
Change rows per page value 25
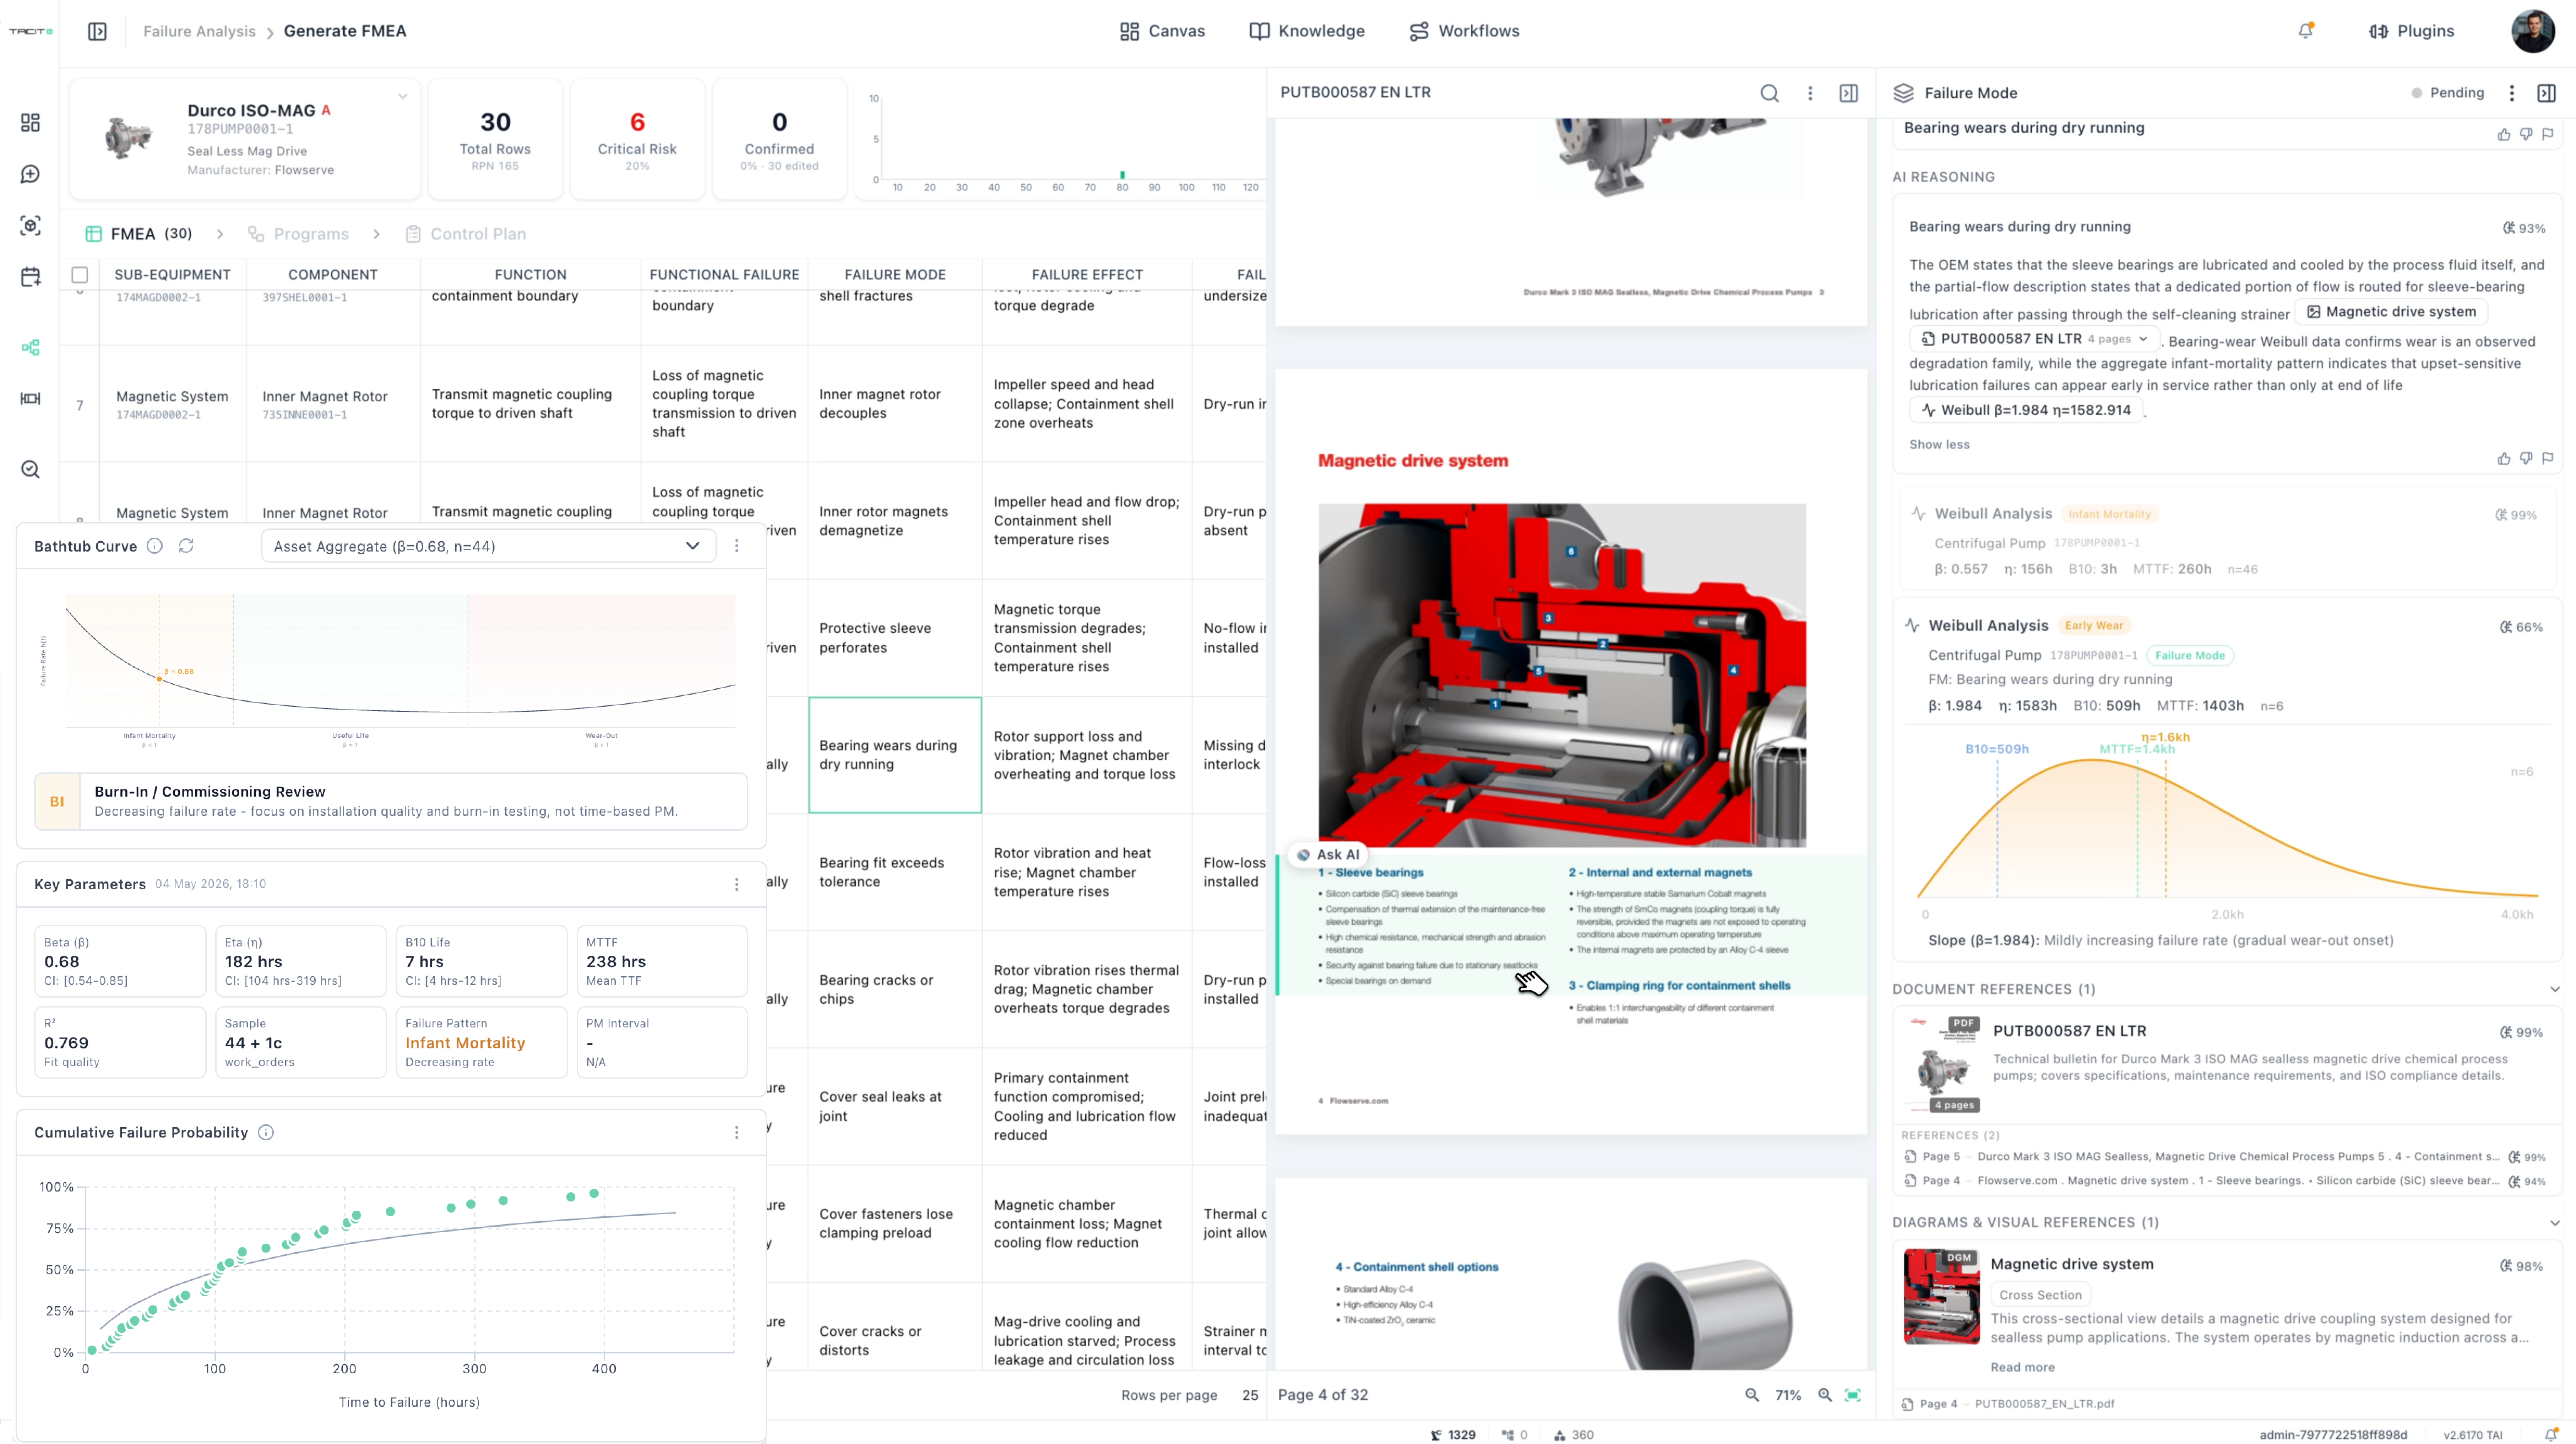point(1250,1395)
